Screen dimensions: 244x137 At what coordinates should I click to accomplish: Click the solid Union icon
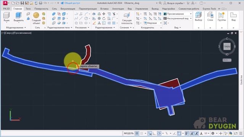(x=54, y=14)
